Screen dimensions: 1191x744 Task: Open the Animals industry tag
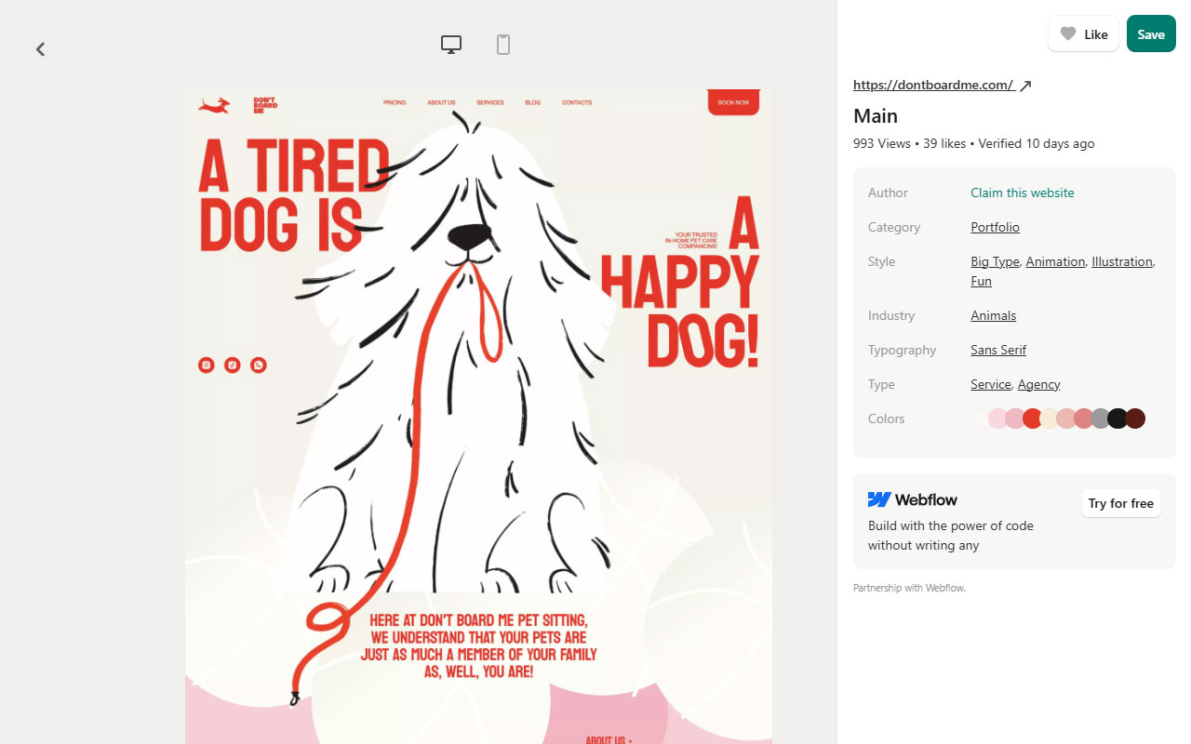click(x=993, y=315)
